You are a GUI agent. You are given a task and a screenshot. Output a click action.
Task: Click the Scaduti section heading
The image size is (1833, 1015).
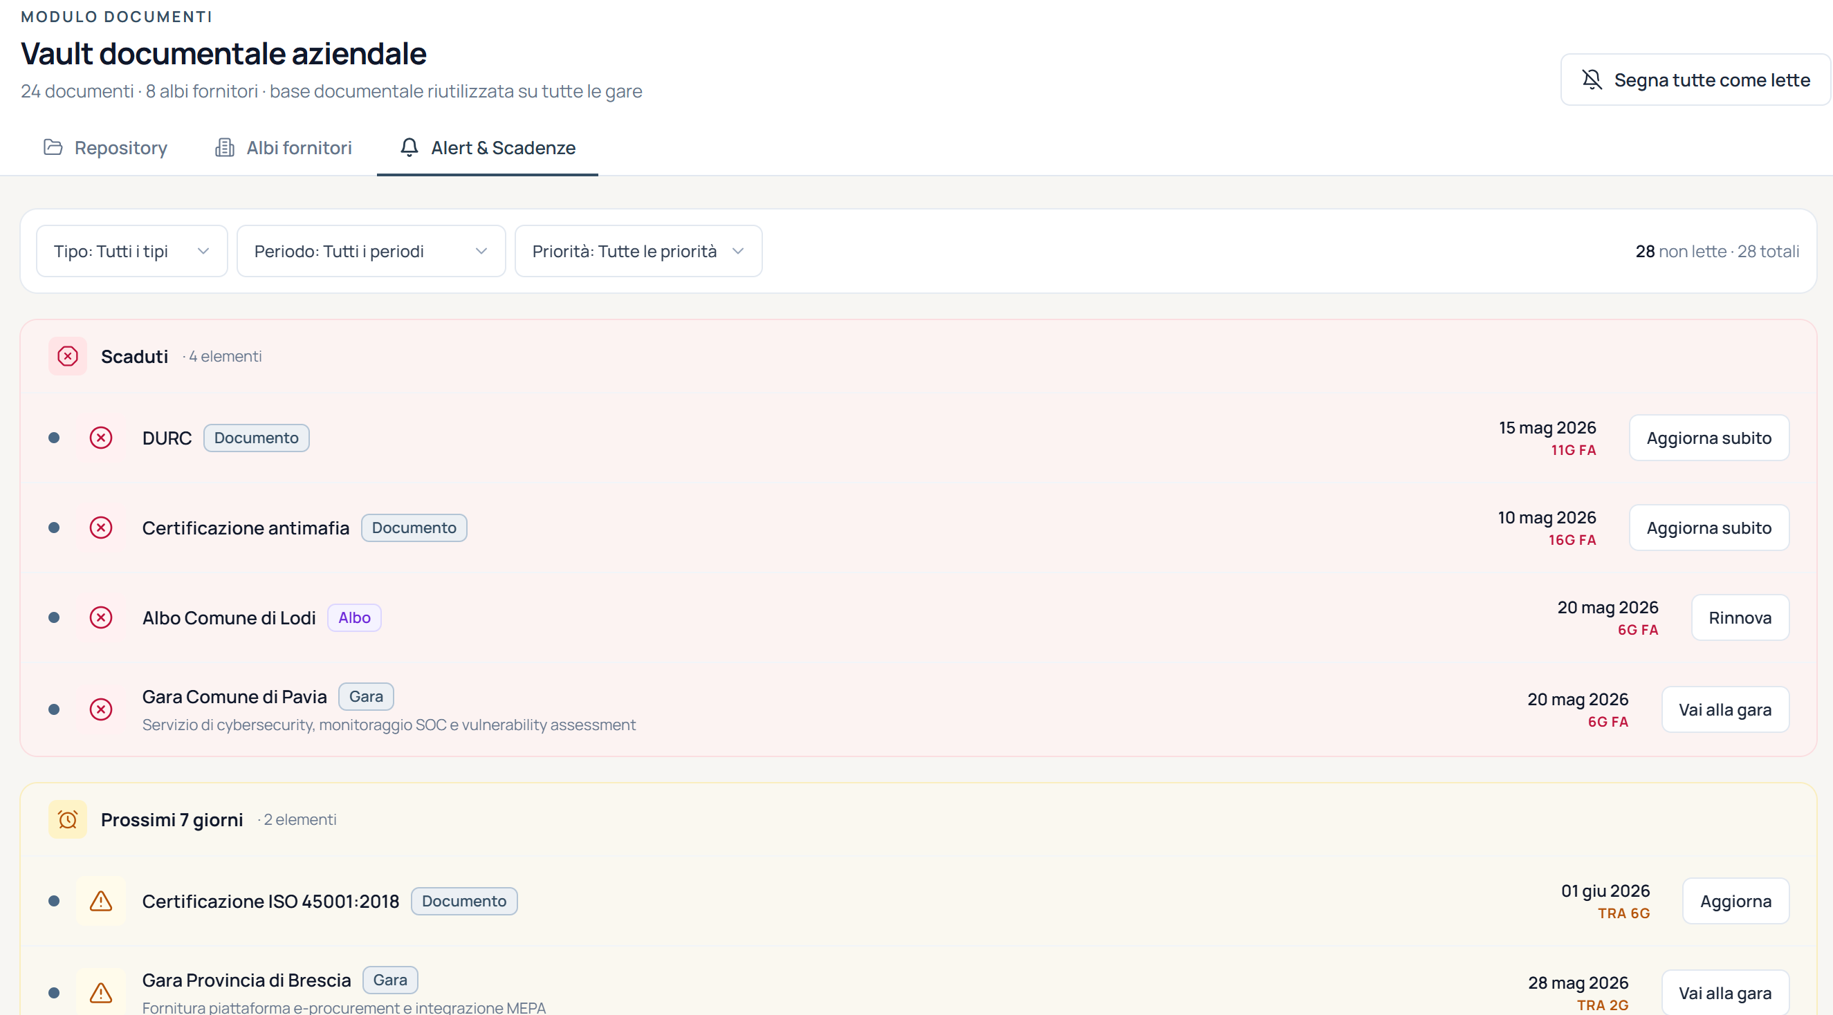pos(134,356)
